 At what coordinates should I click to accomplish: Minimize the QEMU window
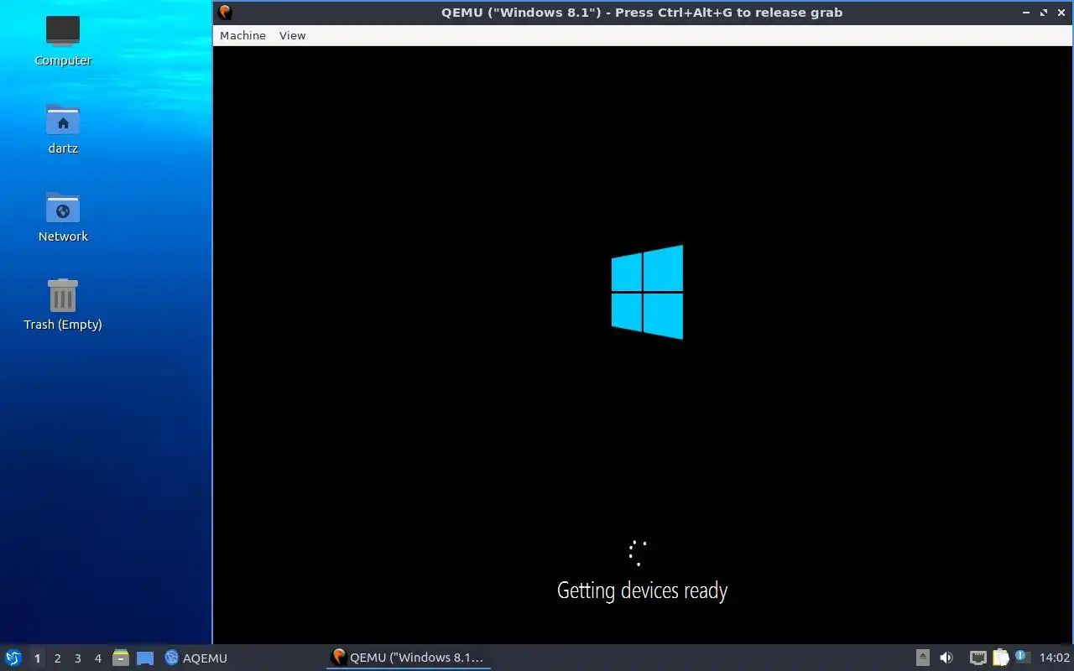(1027, 13)
